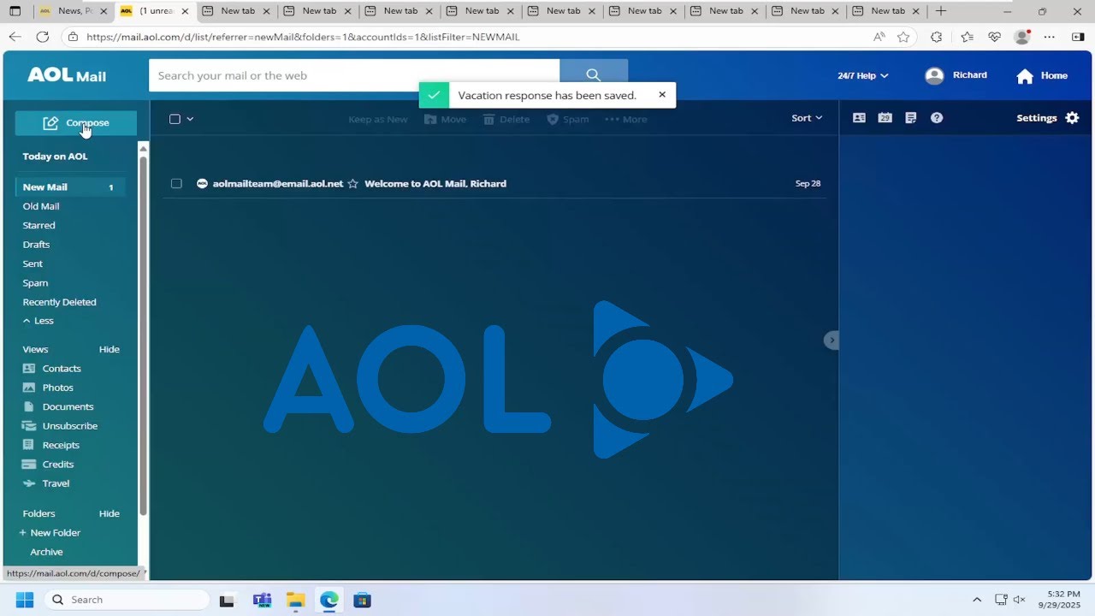This screenshot has height=616, width=1095.
Task: Open the Richard account profile
Action: 956,75
